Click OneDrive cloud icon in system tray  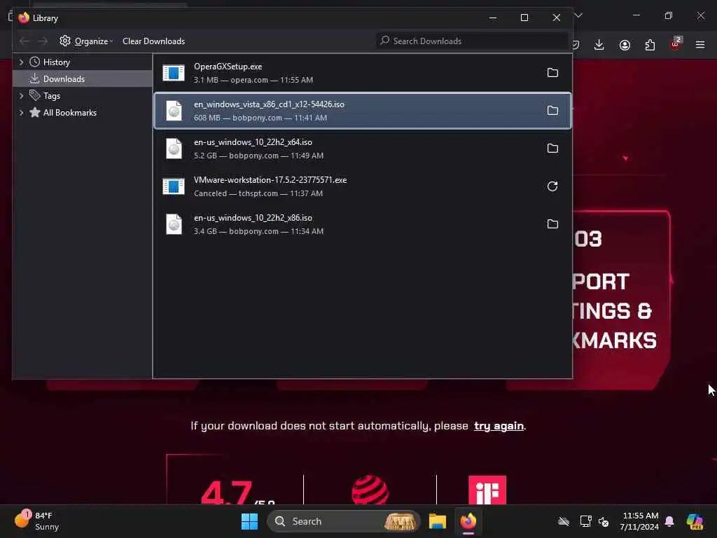point(564,521)
